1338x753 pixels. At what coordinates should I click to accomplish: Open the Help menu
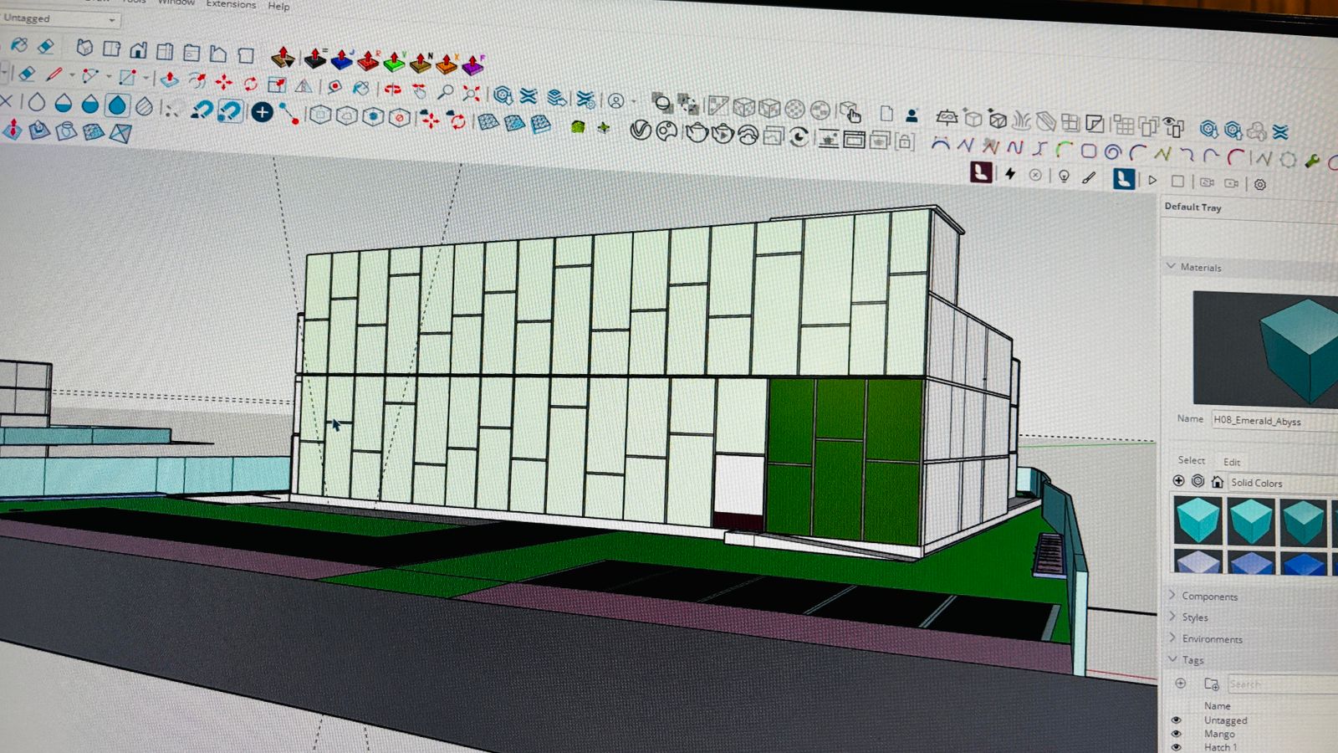pyautogui.click(x=278, y=6)
